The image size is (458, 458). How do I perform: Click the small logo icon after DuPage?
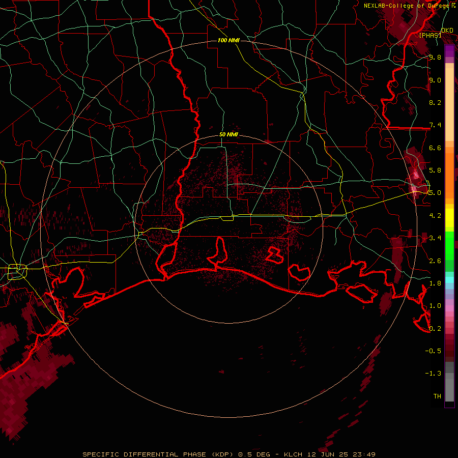[x=453, y=5]
